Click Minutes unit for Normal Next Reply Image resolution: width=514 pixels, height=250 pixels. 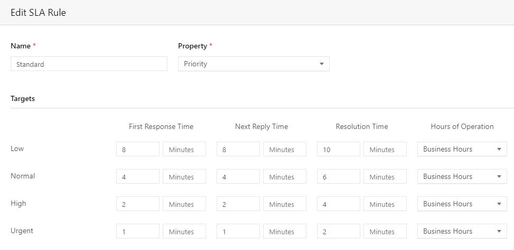[x=284, y=177]
